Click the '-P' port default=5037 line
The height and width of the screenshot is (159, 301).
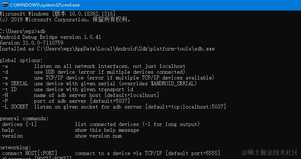click(x=66, y=101)
